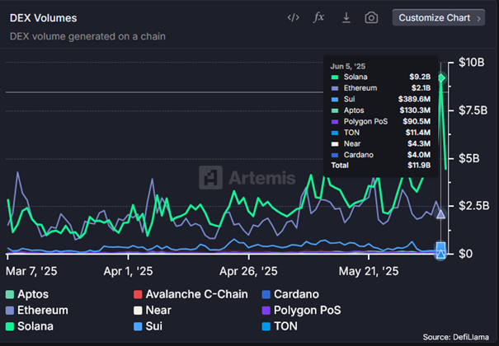This screenshot has height=346, width=499.
Task: Click the Ethereum $2.1B tooltip value
Action: click(421, 88)
